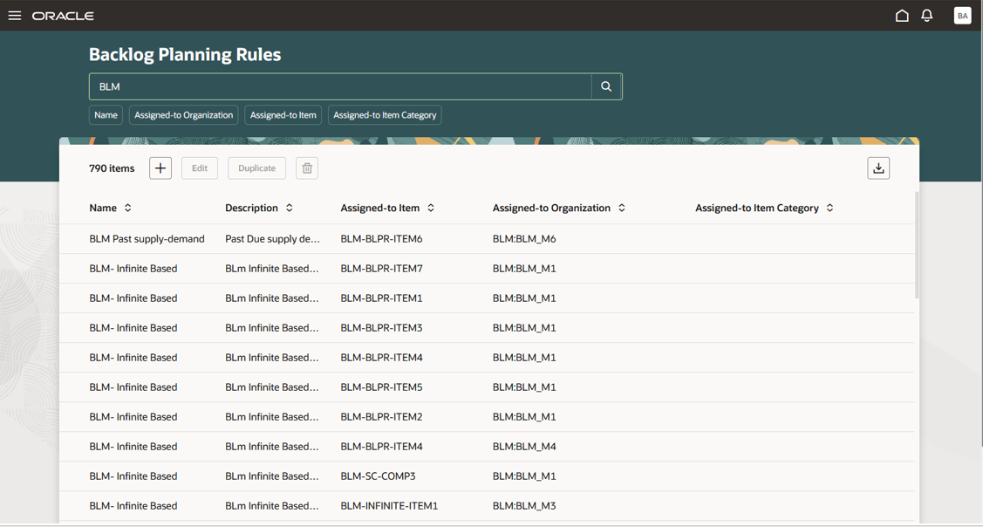
Task: Delete the selected rule via trash icon
Action: pos(306,168)
